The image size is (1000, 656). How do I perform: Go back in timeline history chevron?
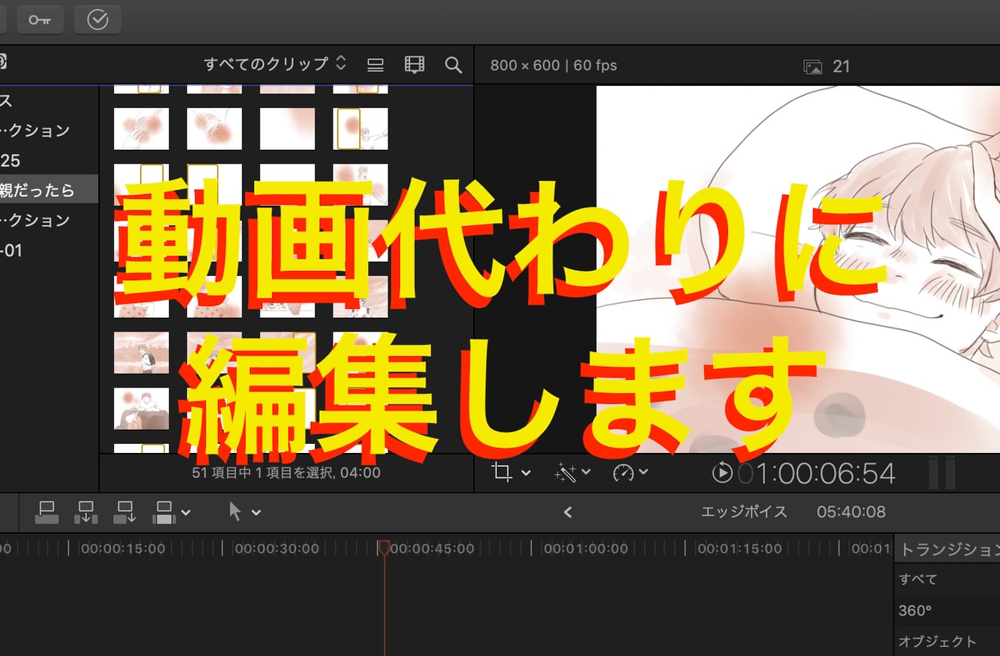coord(567,513)
